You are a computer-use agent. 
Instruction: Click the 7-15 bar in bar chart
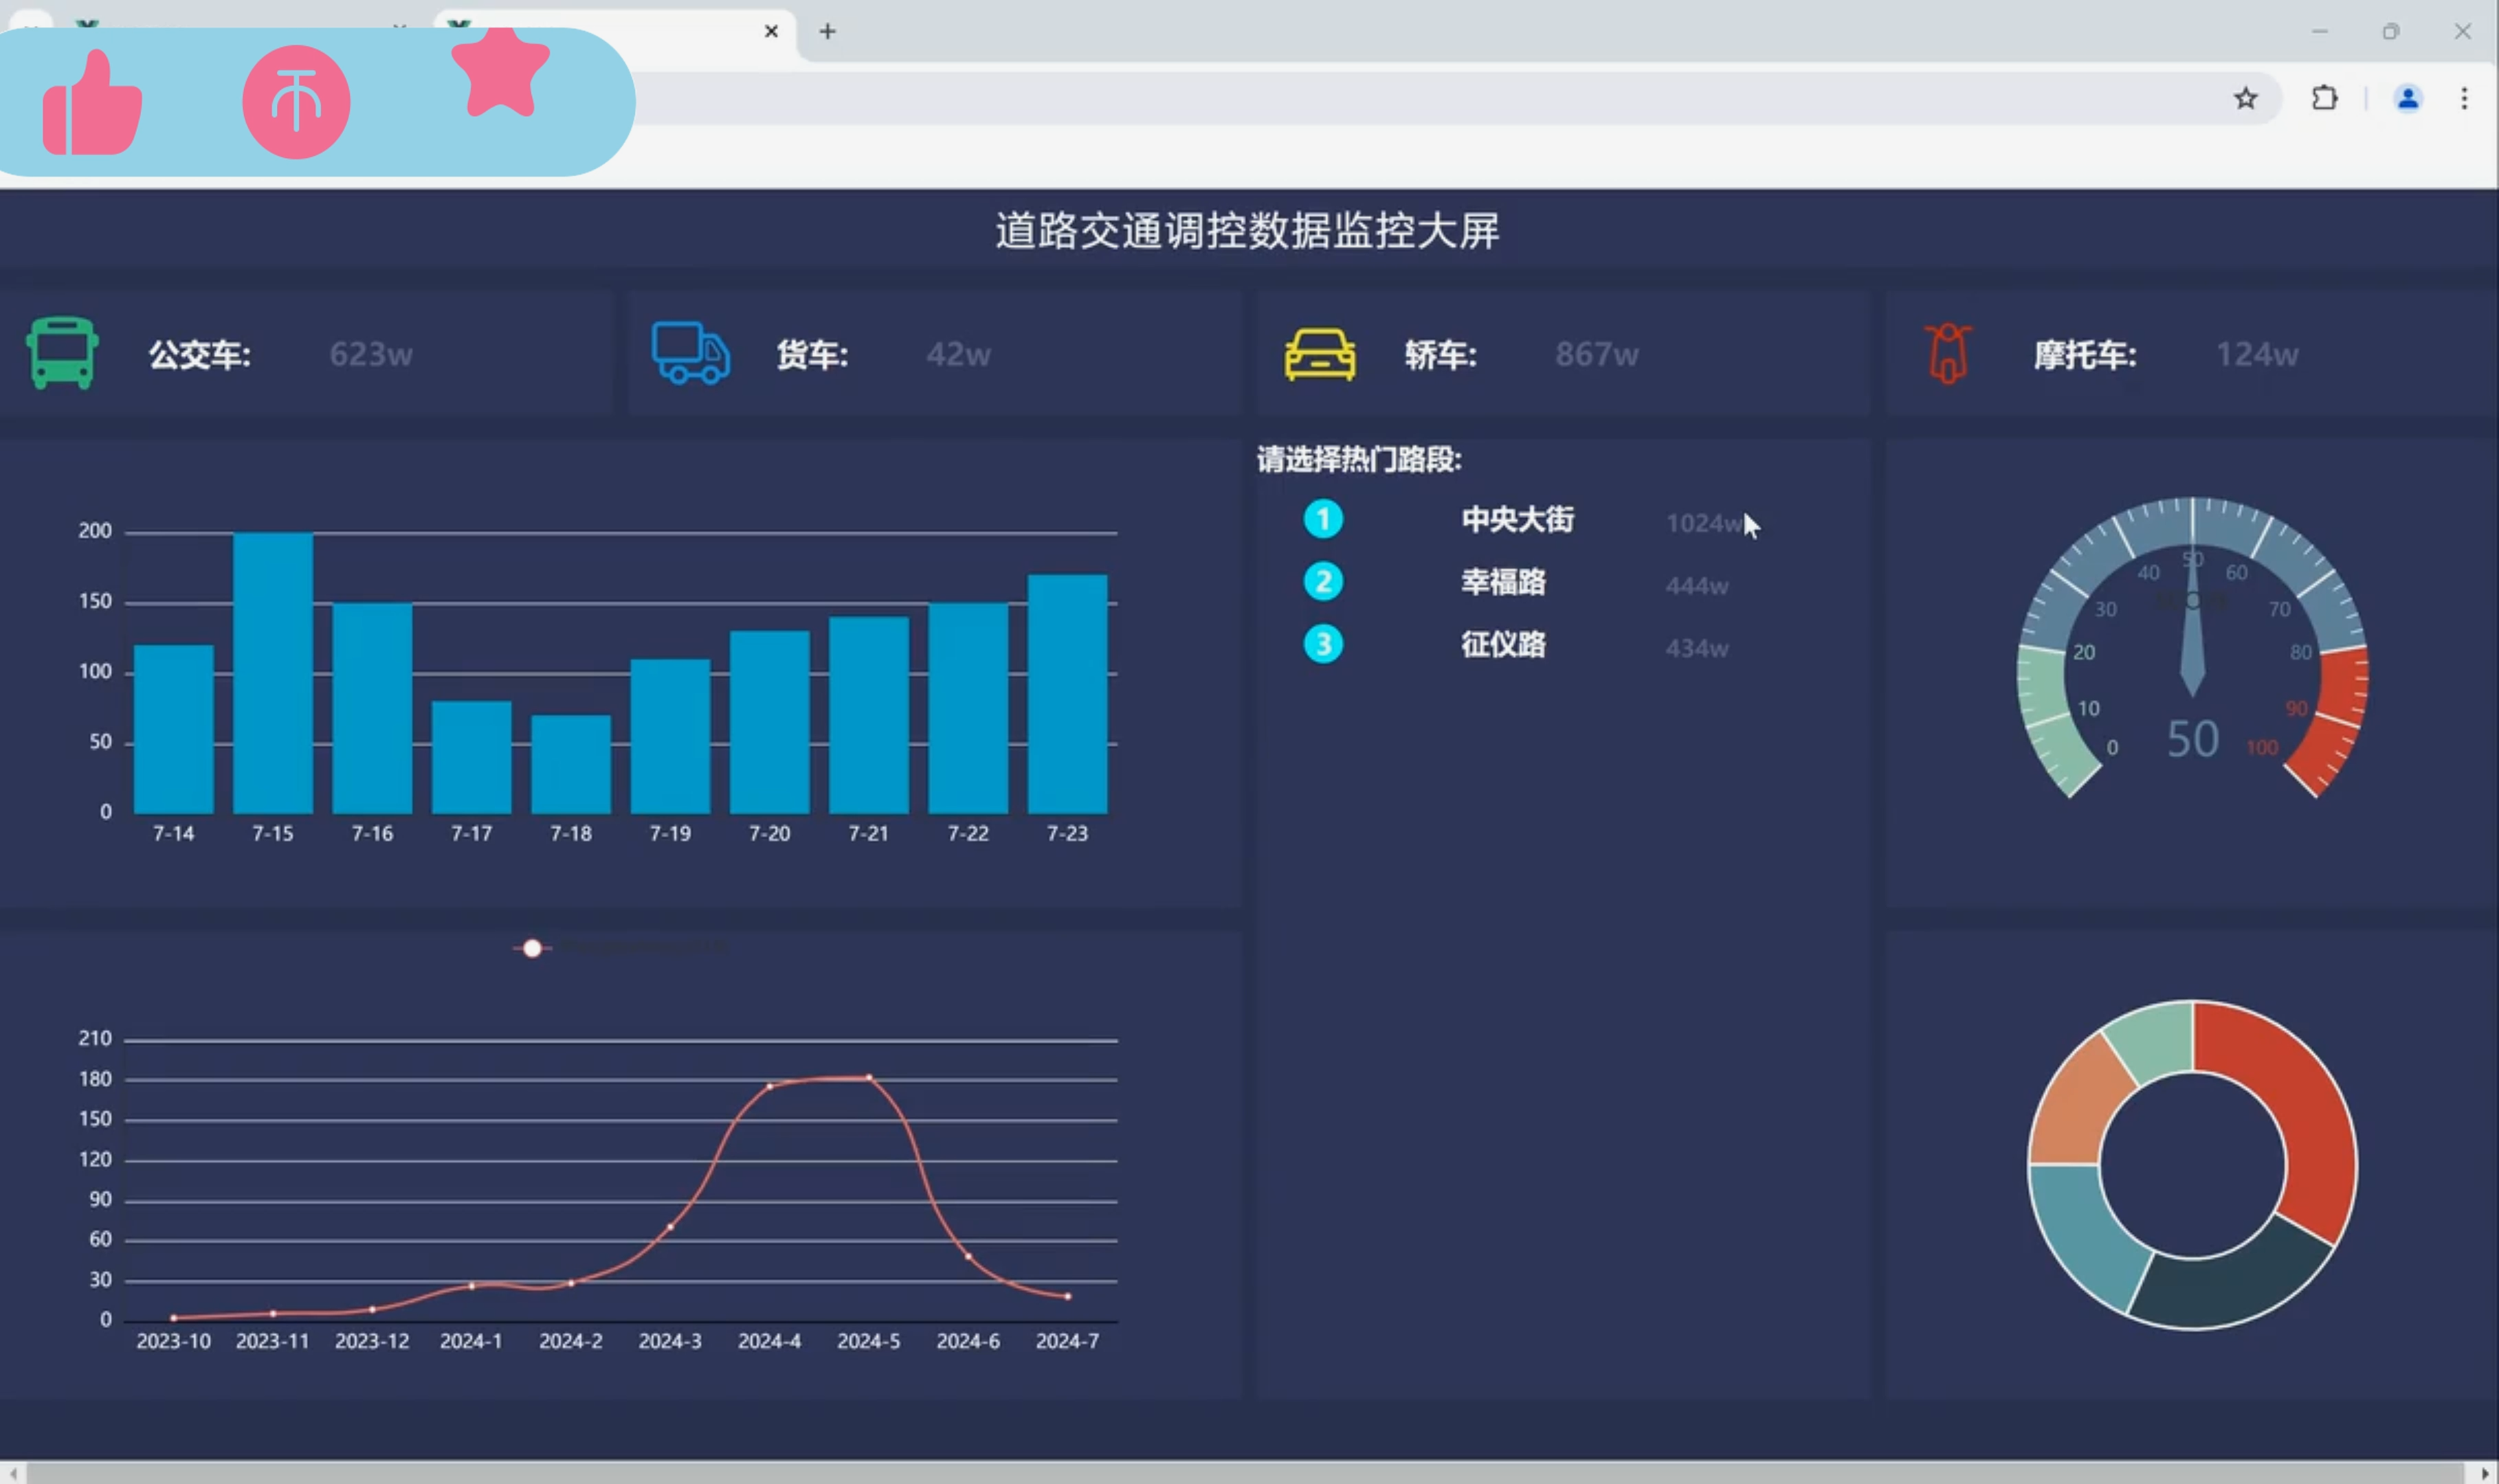click(272, 672)
